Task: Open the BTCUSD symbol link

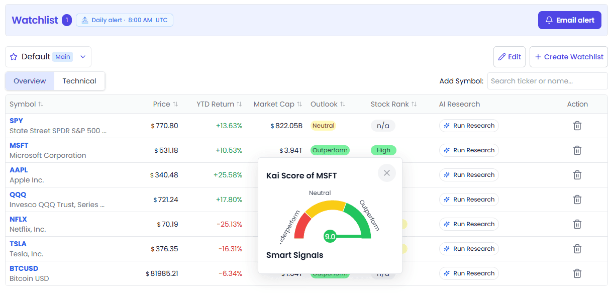Action: (24, 268)
